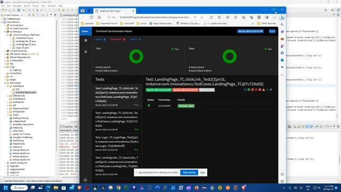Expand the Maven Dependencies node
341x192 pixels.
click(5, 57)
